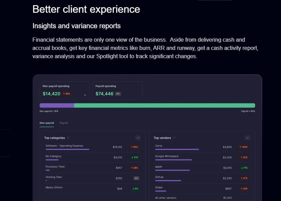
Task: Select the All other vendors row label
Action: coord(166,198)
